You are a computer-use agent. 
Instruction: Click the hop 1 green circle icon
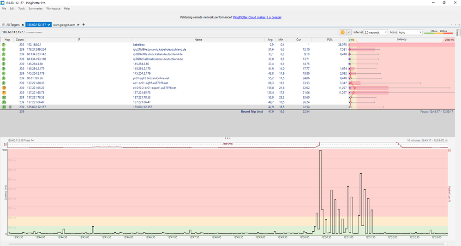click(4, 45)
